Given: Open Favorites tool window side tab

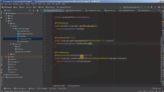Looking at the screenshot, I should [2, 61].
